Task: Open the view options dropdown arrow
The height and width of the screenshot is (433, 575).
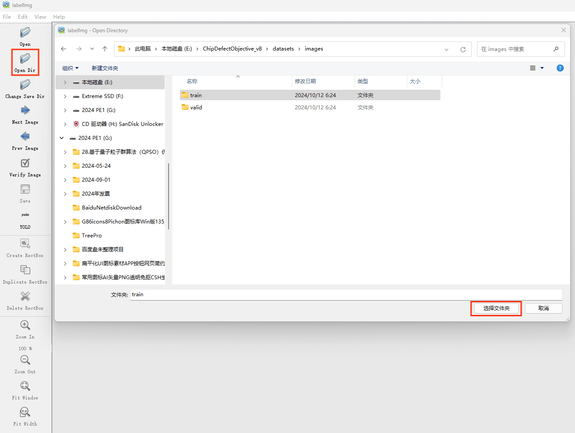Action: click(x=542, y=68)
